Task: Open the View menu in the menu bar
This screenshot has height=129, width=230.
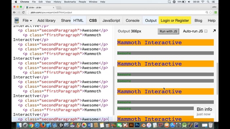Action: (48, 2)
